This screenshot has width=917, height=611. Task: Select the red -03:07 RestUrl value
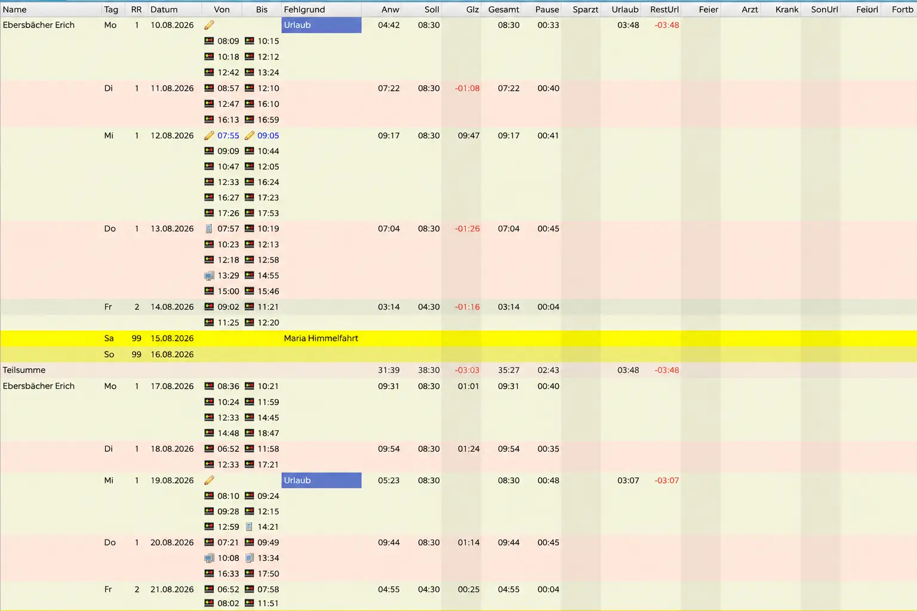(667, 480)
